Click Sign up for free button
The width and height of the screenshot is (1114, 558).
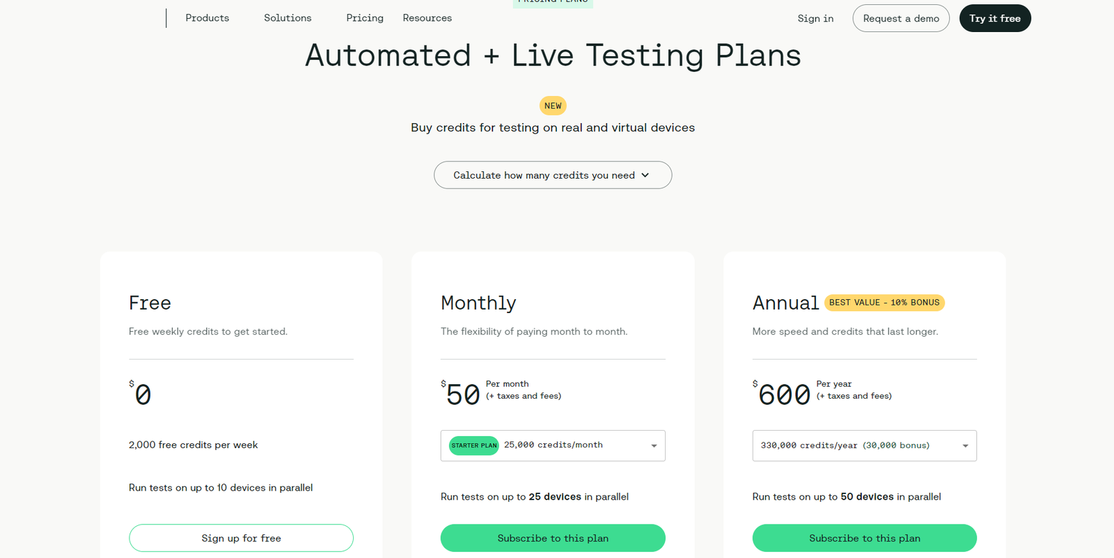241,538
